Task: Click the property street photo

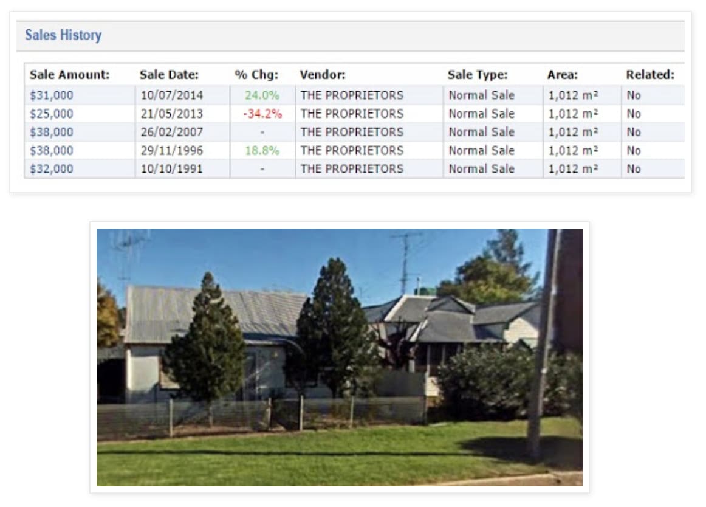Action: coord(340,357)
